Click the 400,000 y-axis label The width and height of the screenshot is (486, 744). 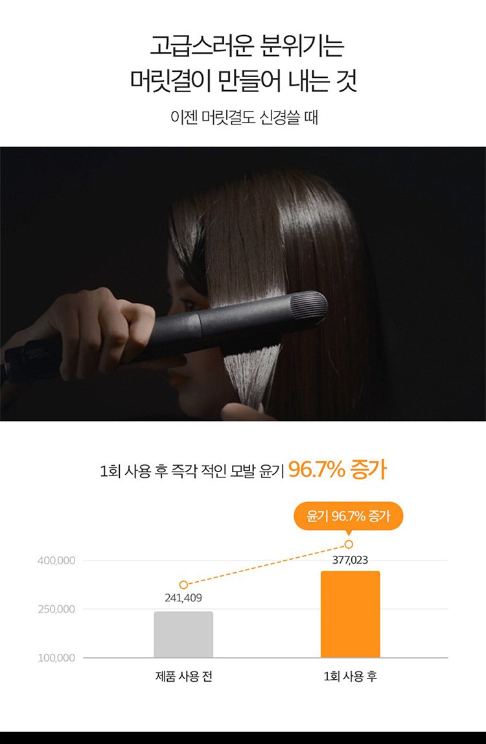click(x=56, y=561)
